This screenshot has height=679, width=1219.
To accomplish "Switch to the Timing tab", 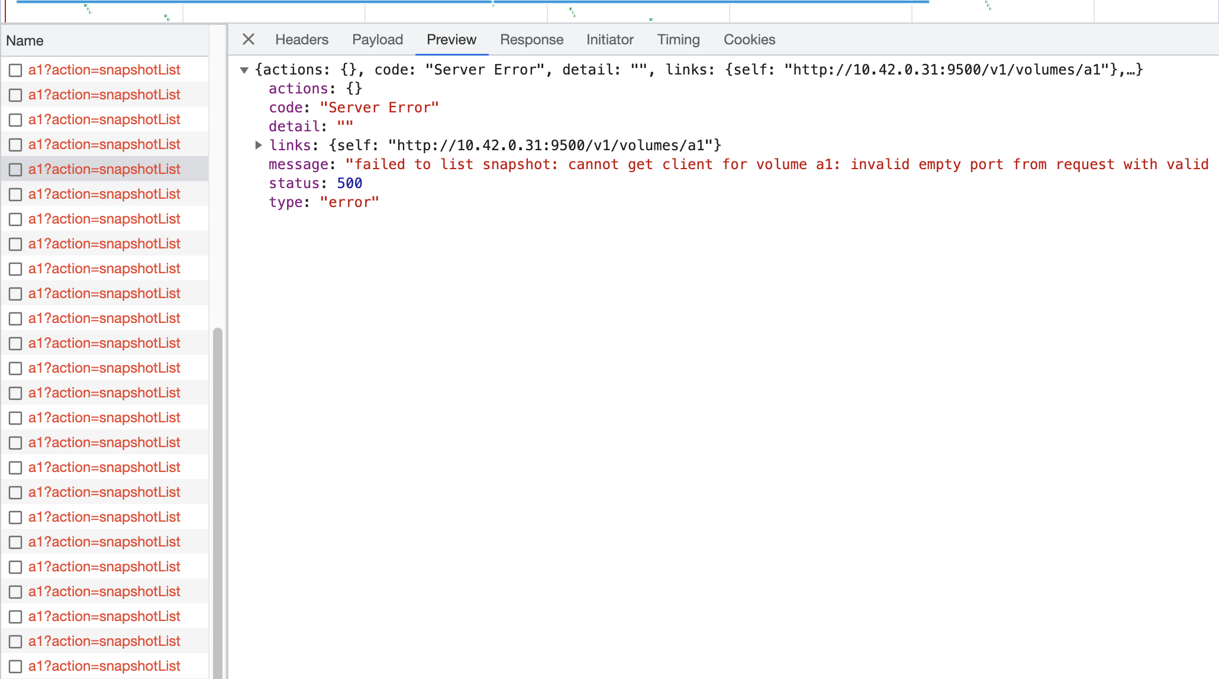I will click(x=678, y=39).
